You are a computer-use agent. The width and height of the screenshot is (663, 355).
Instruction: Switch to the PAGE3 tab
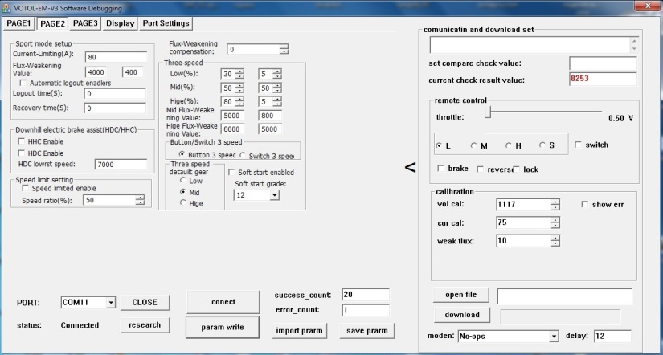click(x=85, y=23)
